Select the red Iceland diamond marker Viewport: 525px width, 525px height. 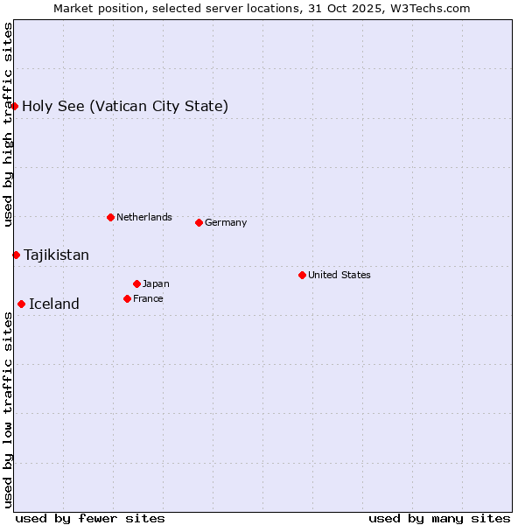pyautogui.click(x=21, y=304)
